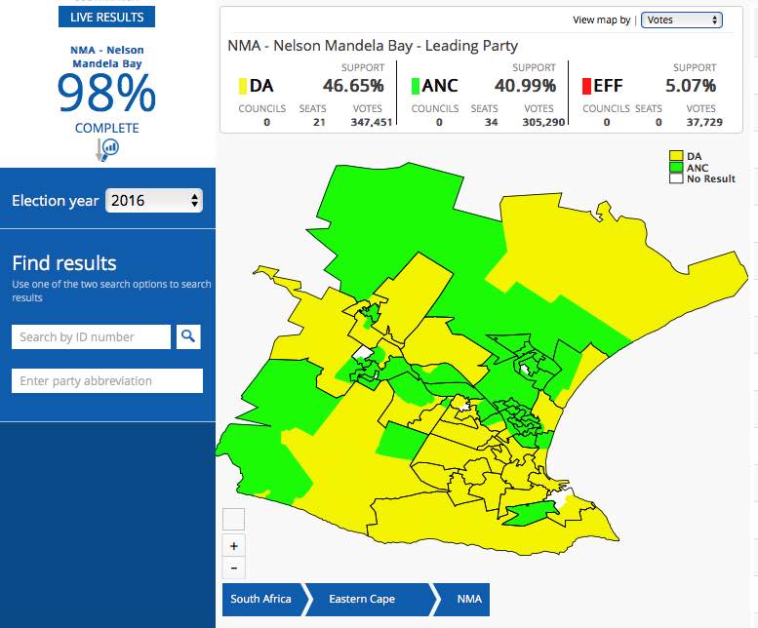Click the Find results heading
Viewport: 758px width, 628px height.
point(64,263)
